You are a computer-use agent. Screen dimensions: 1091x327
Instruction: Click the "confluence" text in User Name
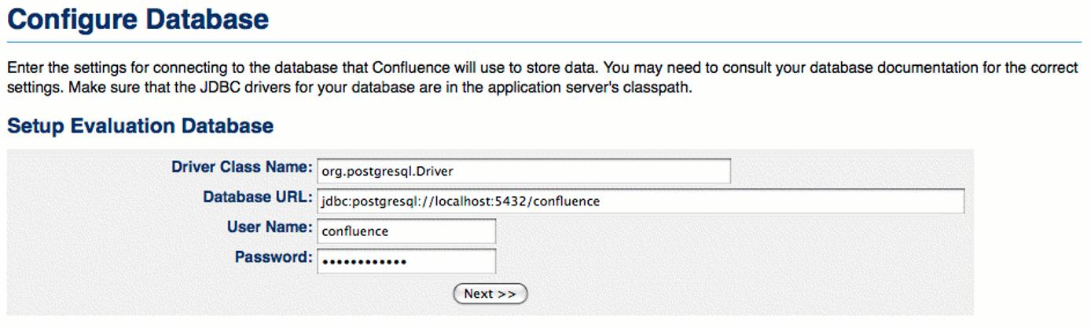point(355,231)
